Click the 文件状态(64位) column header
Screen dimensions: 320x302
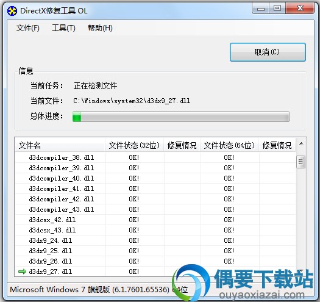click(x=229, y=145)
